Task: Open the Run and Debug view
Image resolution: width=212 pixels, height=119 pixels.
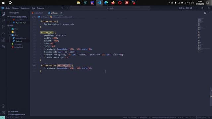Action: (x=3, y=33)
